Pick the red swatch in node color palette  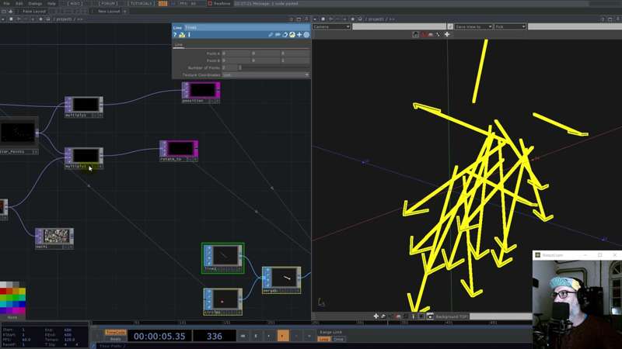pyautogui.click(x=3, y=292)
